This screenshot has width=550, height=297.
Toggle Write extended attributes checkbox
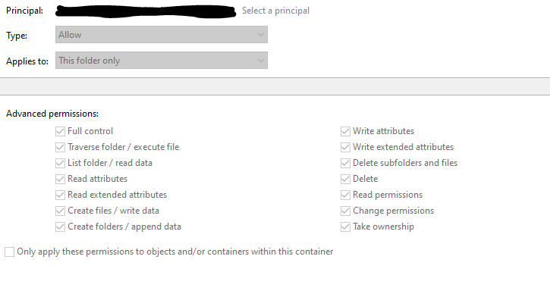pyautogui.click(x=345, y=147)
